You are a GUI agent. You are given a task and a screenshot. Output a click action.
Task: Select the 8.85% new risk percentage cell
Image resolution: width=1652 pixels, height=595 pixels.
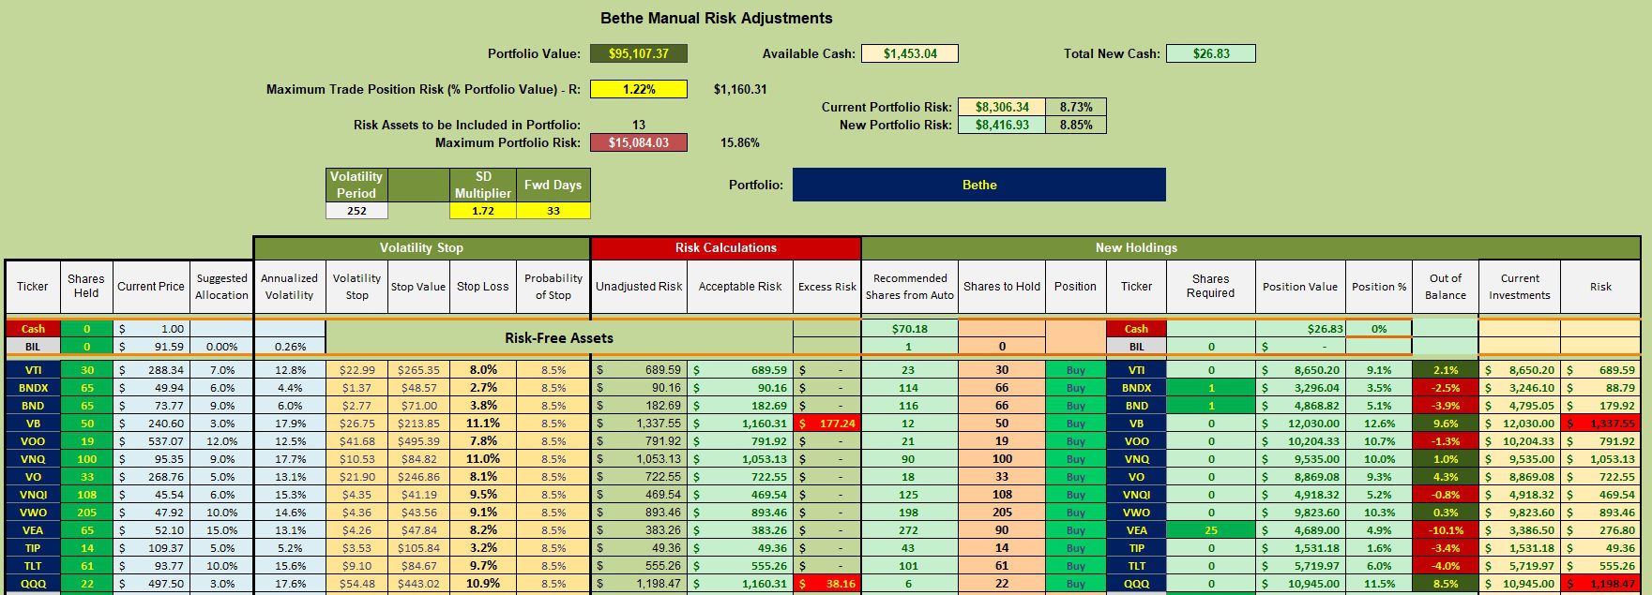[1076, 125]
